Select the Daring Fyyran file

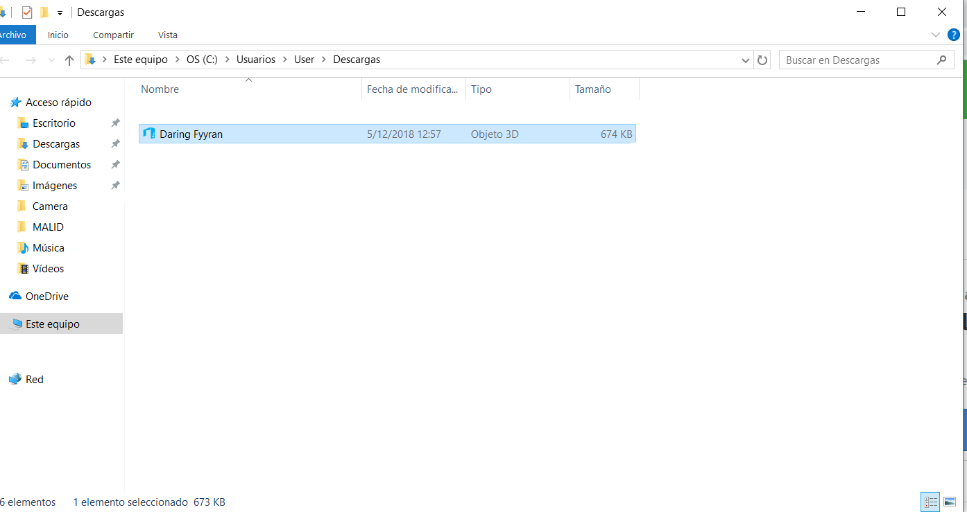(x=387, y=134)
